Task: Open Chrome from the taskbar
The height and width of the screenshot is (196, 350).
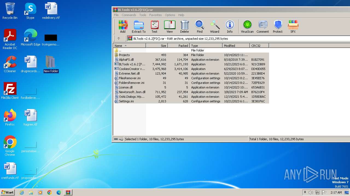Action: (49, 192)
